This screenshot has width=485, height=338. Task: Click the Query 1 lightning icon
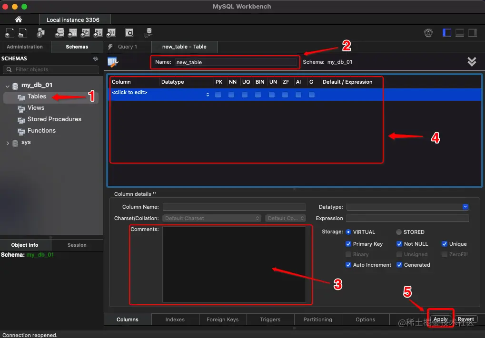[110, 47]
